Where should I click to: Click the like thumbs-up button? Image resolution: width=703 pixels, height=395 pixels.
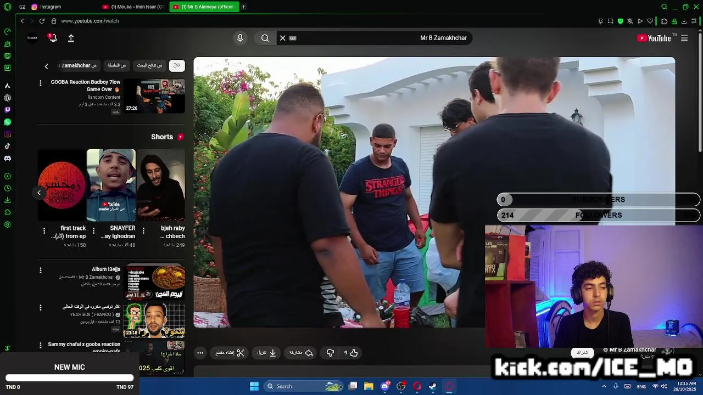351,353
